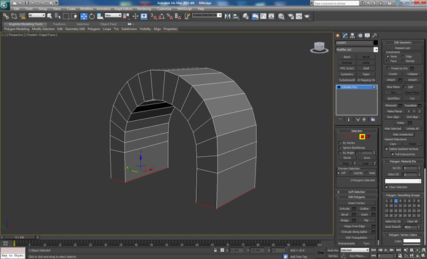This screenshot has width=427, height=259.
Task: Select Polygon sub-object level
Action: [362, 137]
